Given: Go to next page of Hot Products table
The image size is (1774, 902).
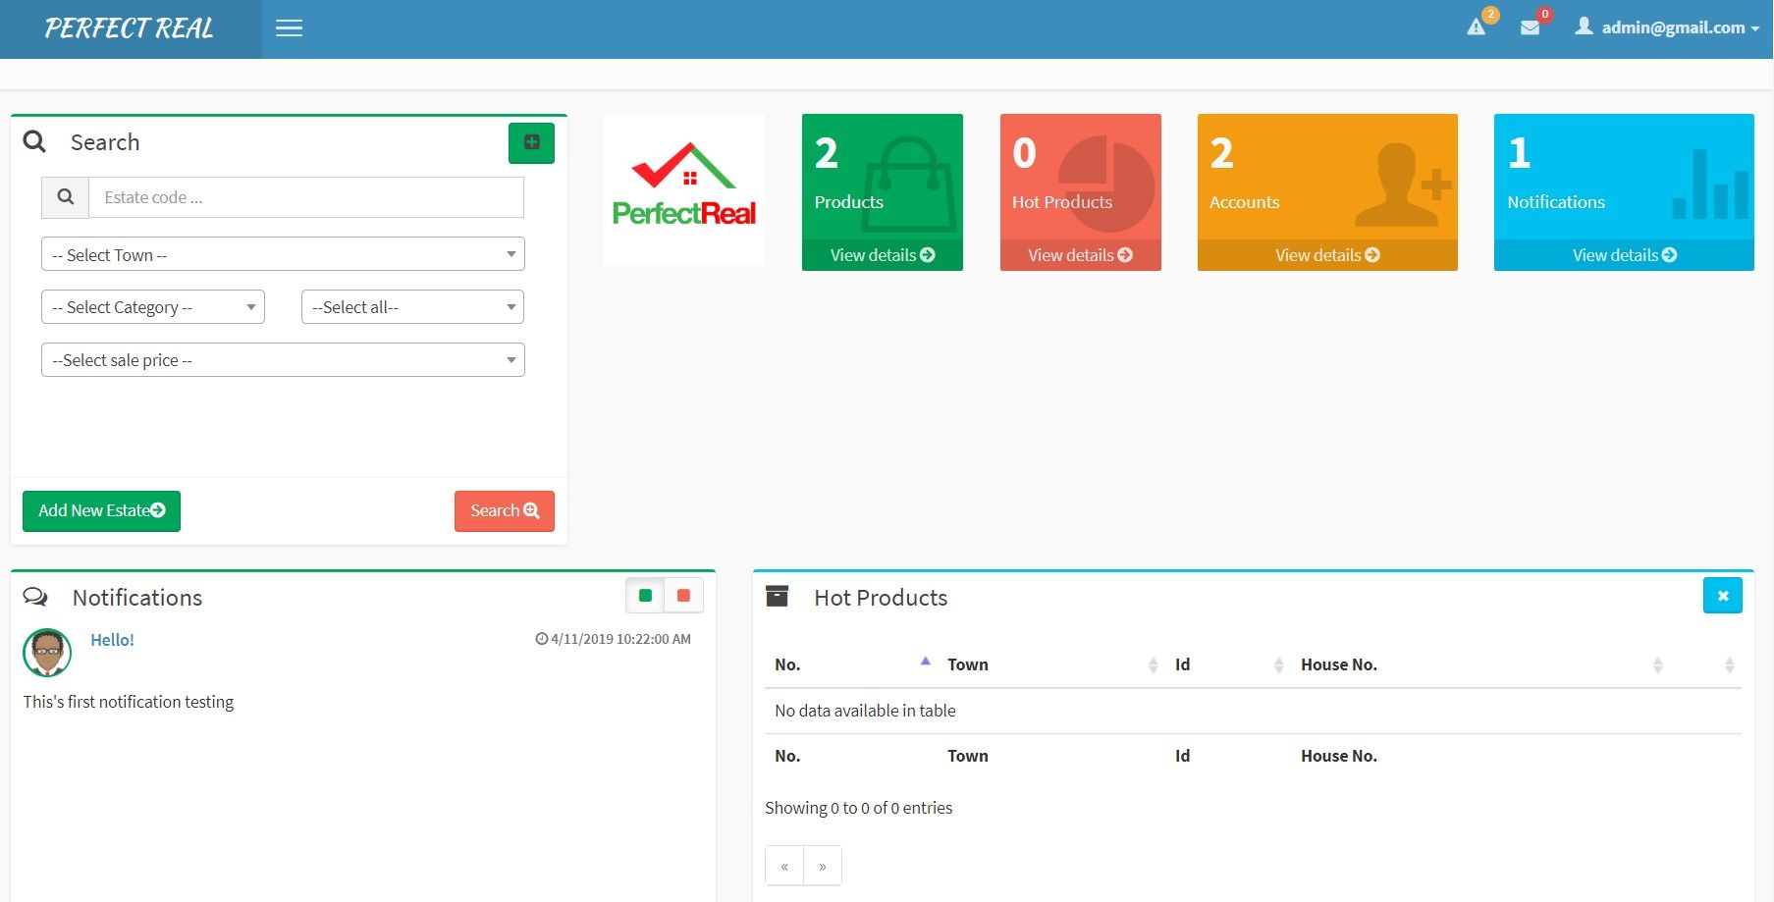Looking at the screenshot, I should click(x=823, y=866).
